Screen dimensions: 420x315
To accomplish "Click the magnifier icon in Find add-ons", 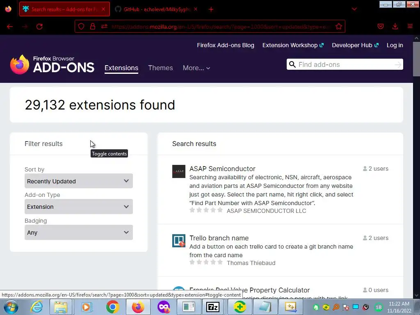I will click(292, 64).
